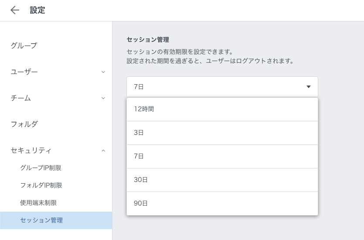The image size is (364, 240).
Task: Choose the 12時間 option
Action: (144, 109)
